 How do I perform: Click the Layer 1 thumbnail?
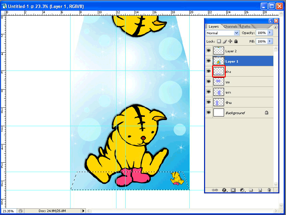coord(218,61)
